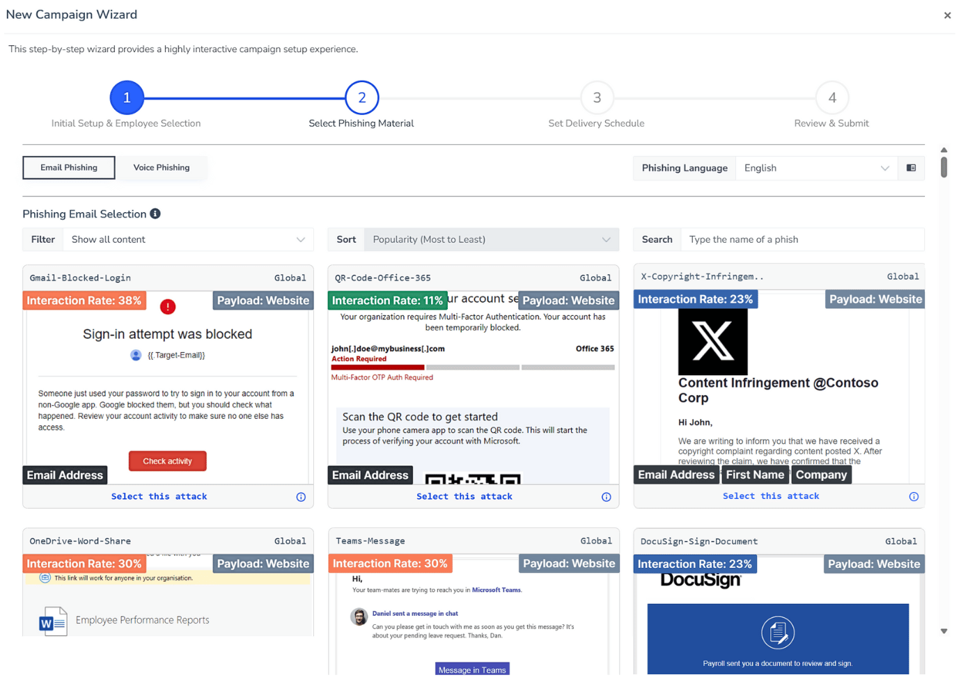Switch to Voice Phishing tab
Screen dimensions: 961x682
162,168
